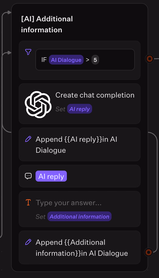The image size is (159, 278).
Task: Click the purple filter funnel icon
Action: pos(28,52)
